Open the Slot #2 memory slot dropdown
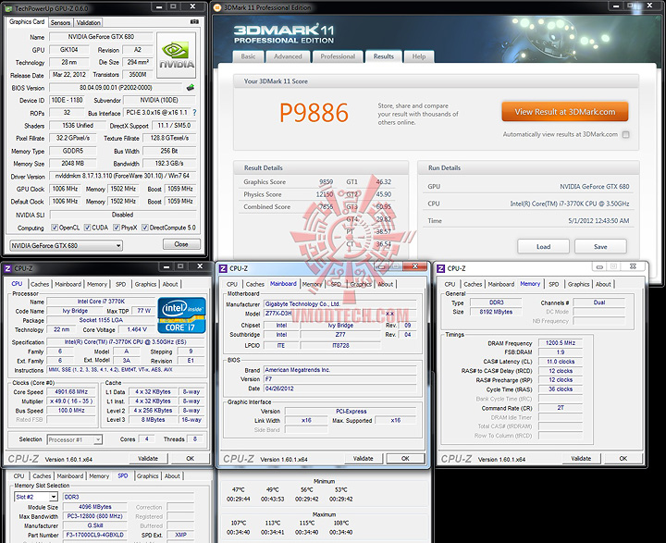The image size is (666, 543). pos(36,497)
